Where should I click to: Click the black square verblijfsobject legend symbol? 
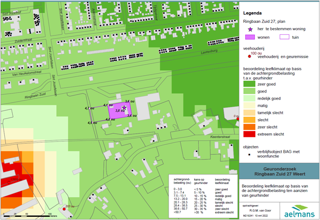click(249, 154)
